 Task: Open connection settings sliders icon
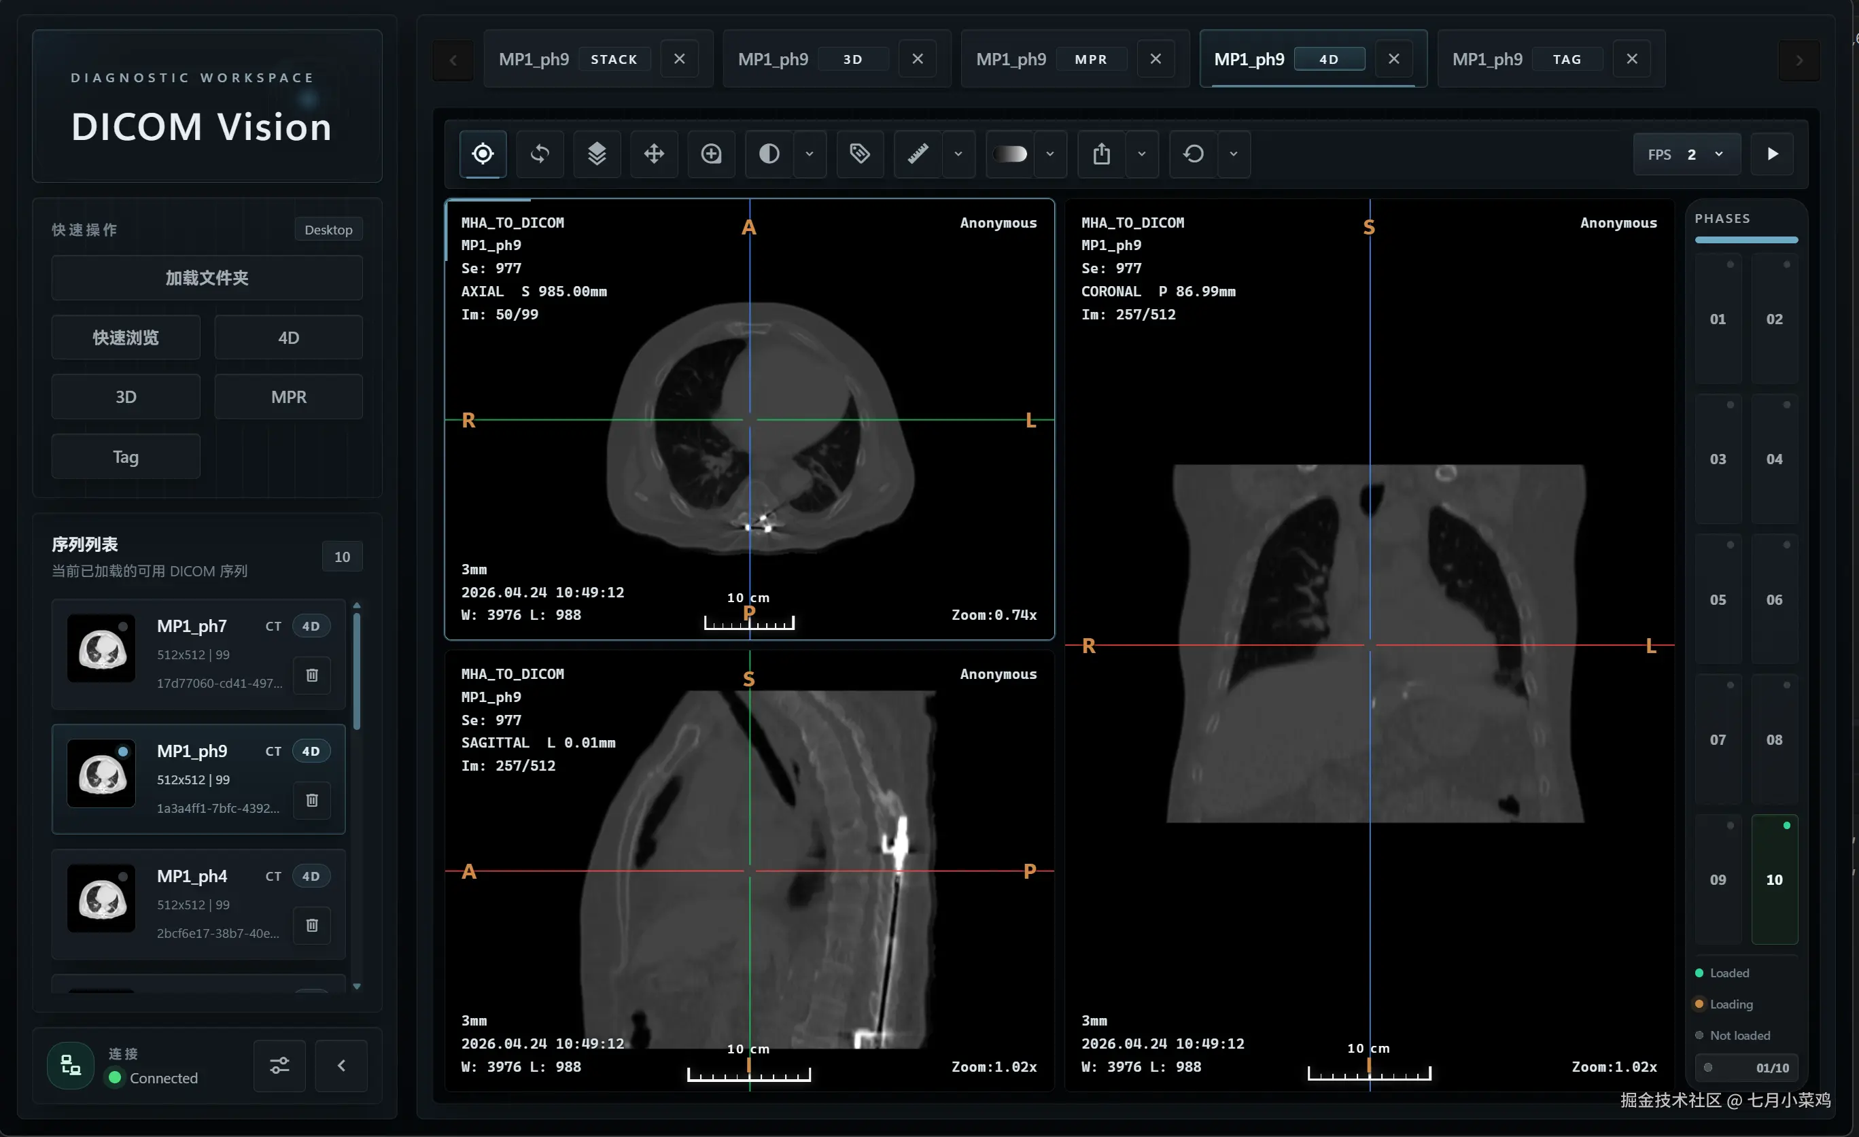tap(279, 1066)
